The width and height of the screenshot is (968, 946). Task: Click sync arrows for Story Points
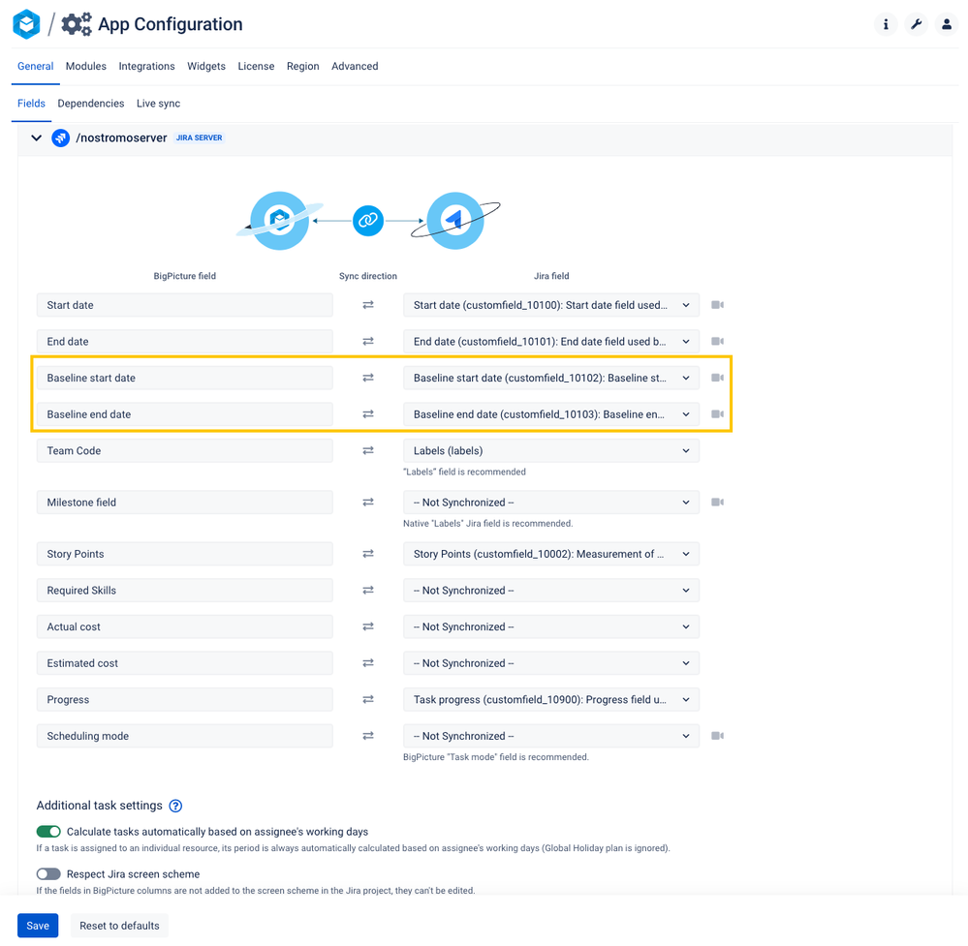[368, 554]
